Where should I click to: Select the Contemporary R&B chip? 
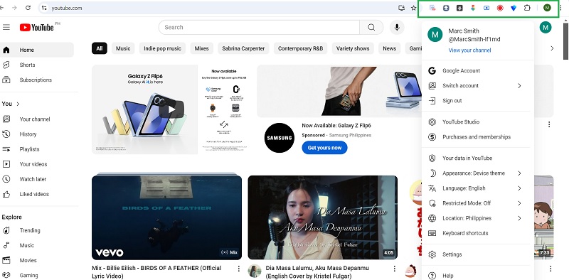coord(300,48)
